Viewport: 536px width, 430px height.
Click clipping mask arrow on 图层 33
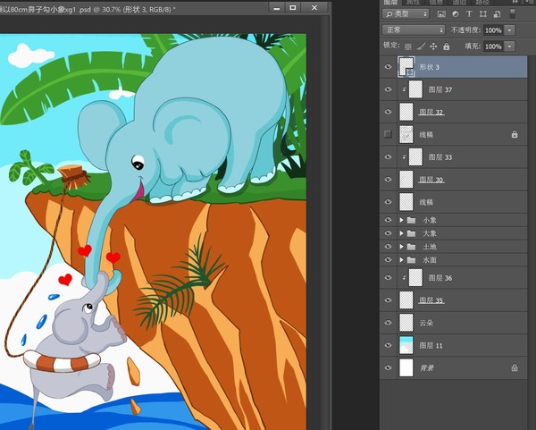point(404,157)
